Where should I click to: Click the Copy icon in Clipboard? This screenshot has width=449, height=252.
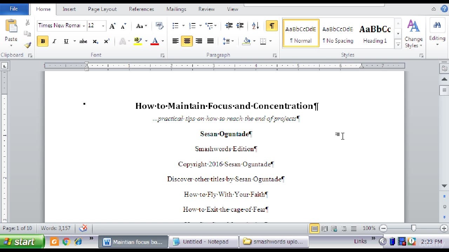coord(27,34)
